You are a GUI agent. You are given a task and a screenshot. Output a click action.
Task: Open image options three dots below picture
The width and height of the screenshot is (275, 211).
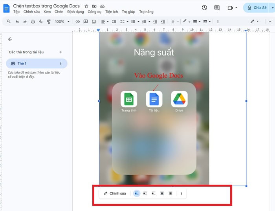181,193
